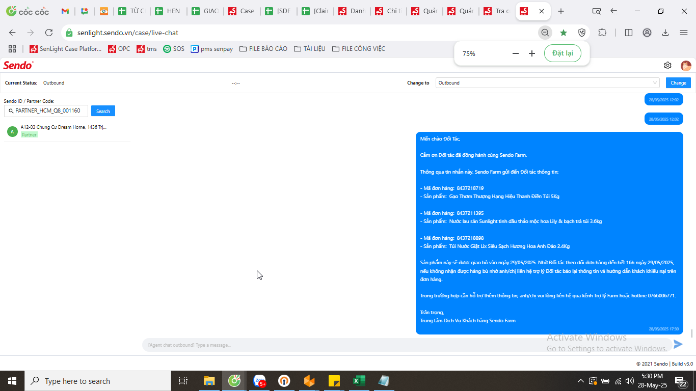This screenshot has height=391, width=696.
Task: Switch to the [SDF browser tab
Action: (278, 11)
